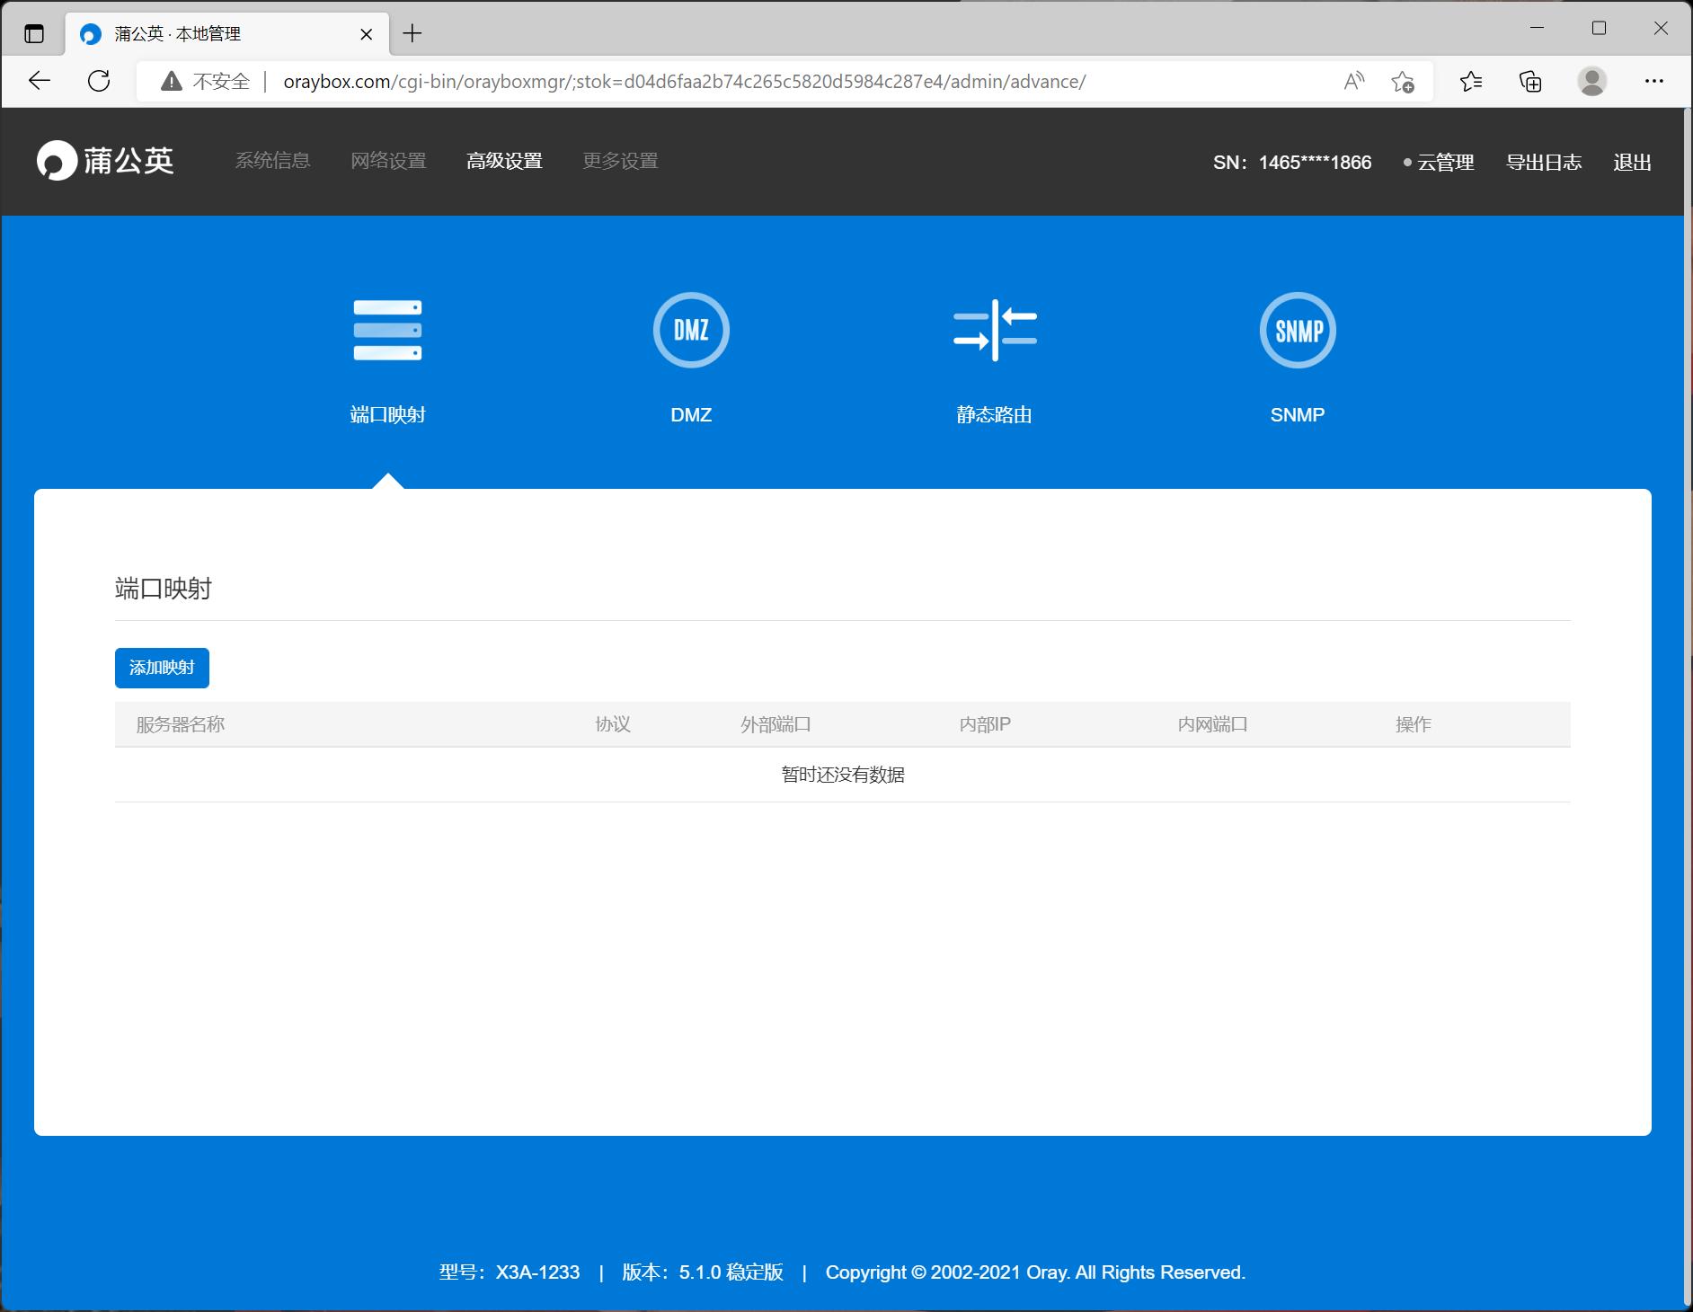
Task: Open the 更多设置 menu
Action: (620, 161)
